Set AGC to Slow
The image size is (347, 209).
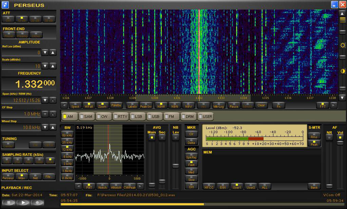pyautogui.click(x=191, y=179)
